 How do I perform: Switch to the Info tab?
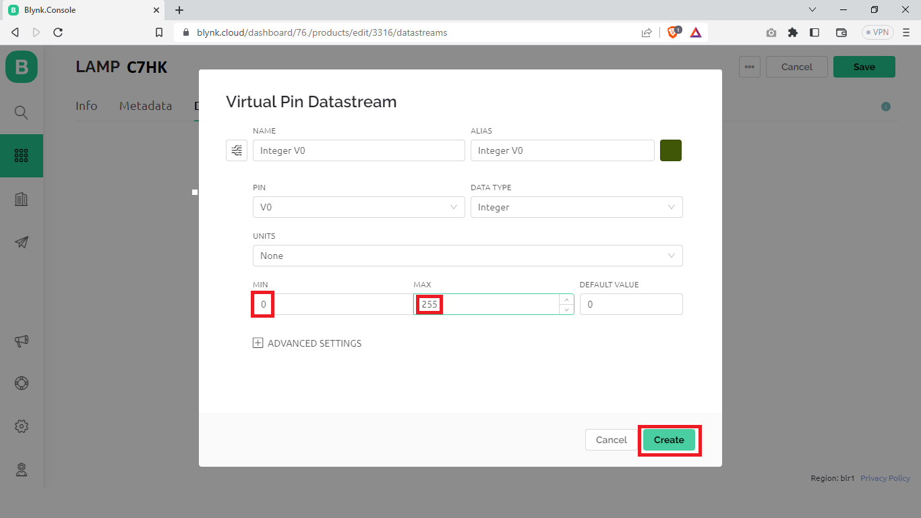click(x=86, y=106)
